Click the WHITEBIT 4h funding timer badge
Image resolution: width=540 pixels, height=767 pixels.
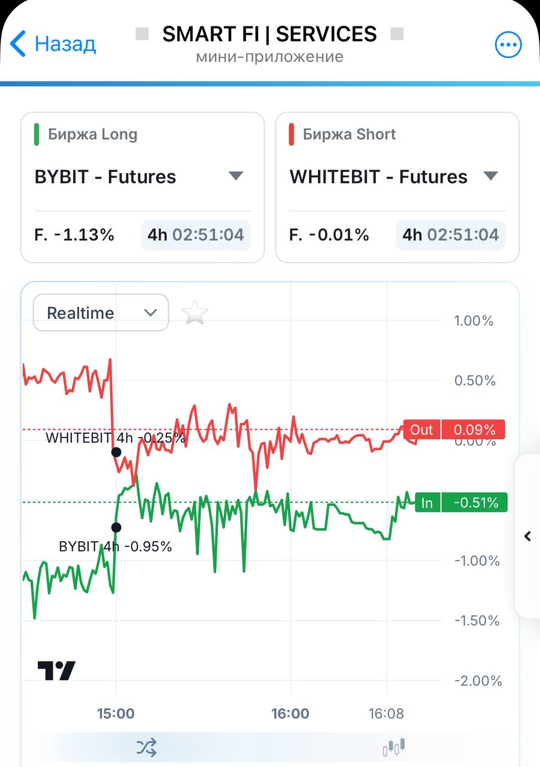pos(451,235)
